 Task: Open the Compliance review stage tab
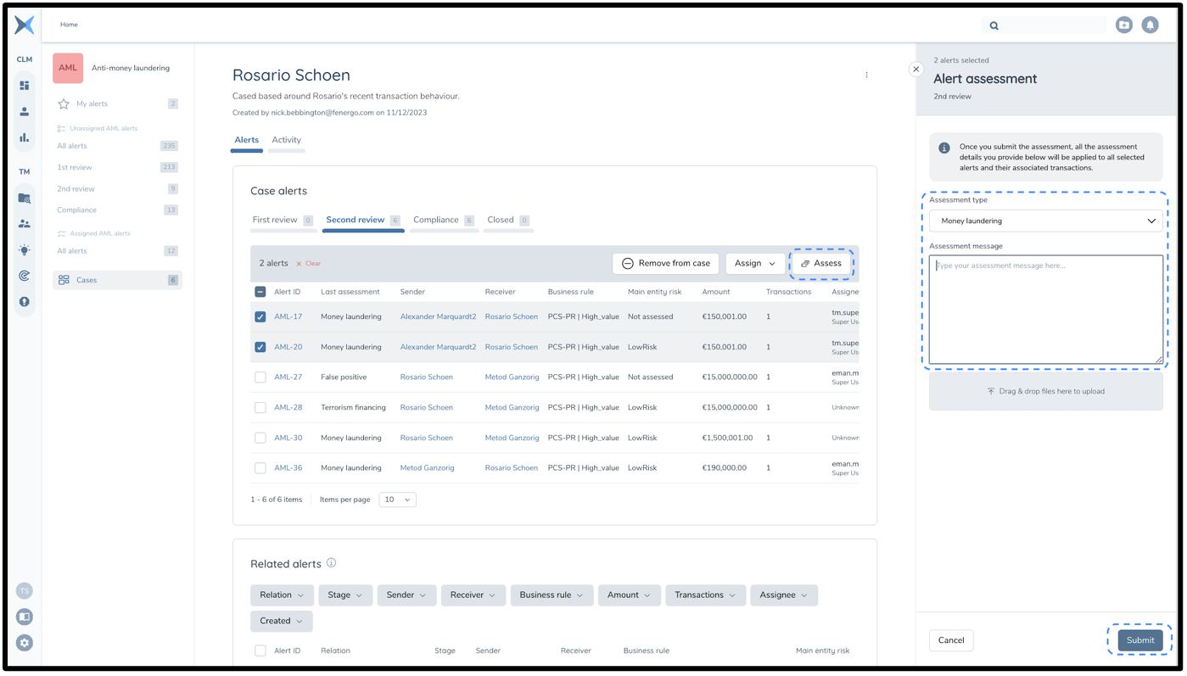pyautogui.click(x=437, y=219)
